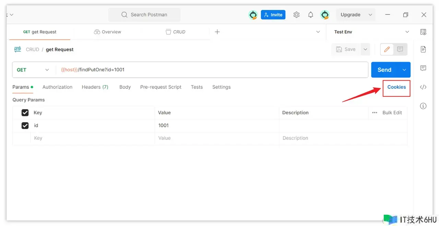439x226 pixels.
Task: Select the Authorization tab
Action: tap(57, 87)
